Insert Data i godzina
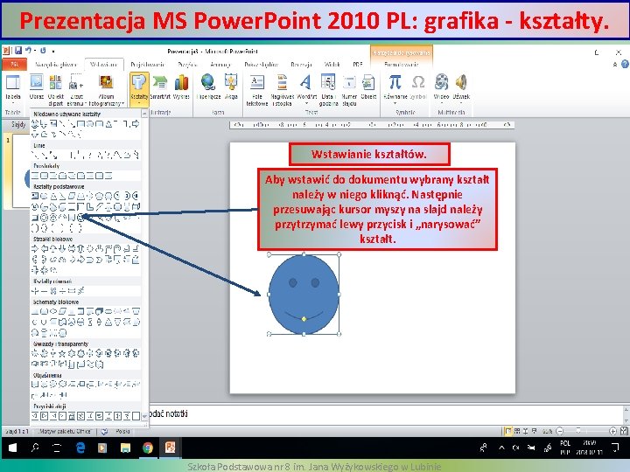 click(x=328, y=89)
